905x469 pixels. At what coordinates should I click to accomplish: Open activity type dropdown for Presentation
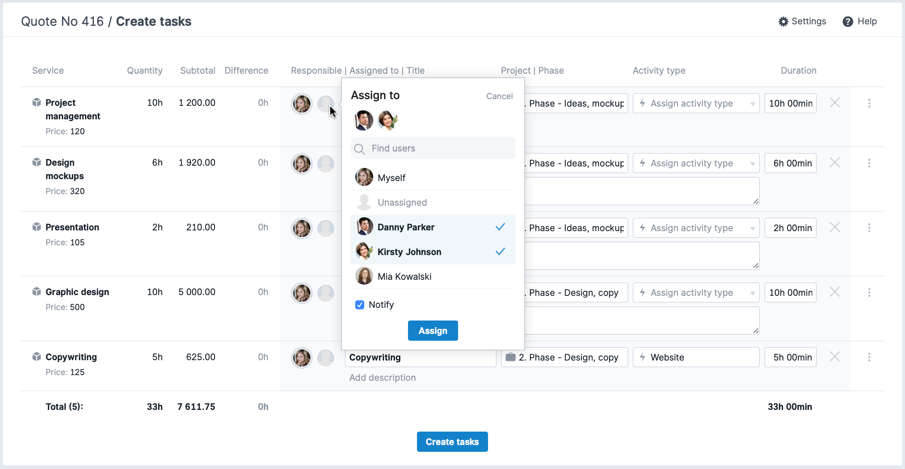696,228
